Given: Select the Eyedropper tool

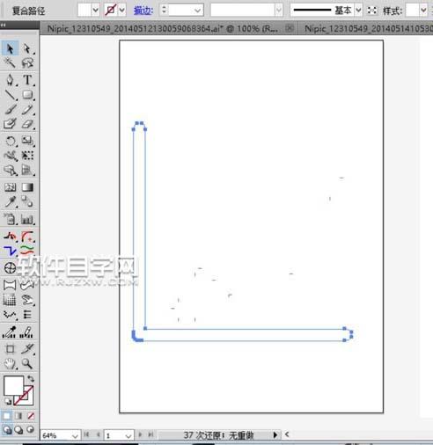Looking at the screenshot, I should coord(11,201).
